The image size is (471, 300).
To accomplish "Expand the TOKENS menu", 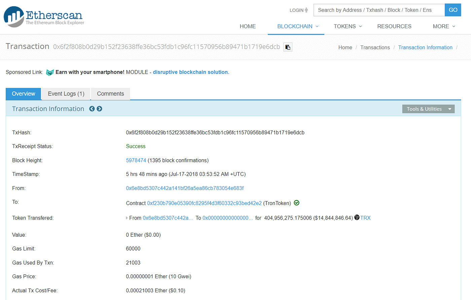I will (x=348, y=26).
